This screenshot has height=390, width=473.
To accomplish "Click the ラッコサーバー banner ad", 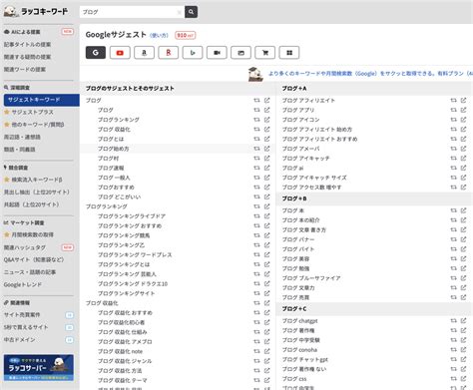I will [x=39, y=368].
